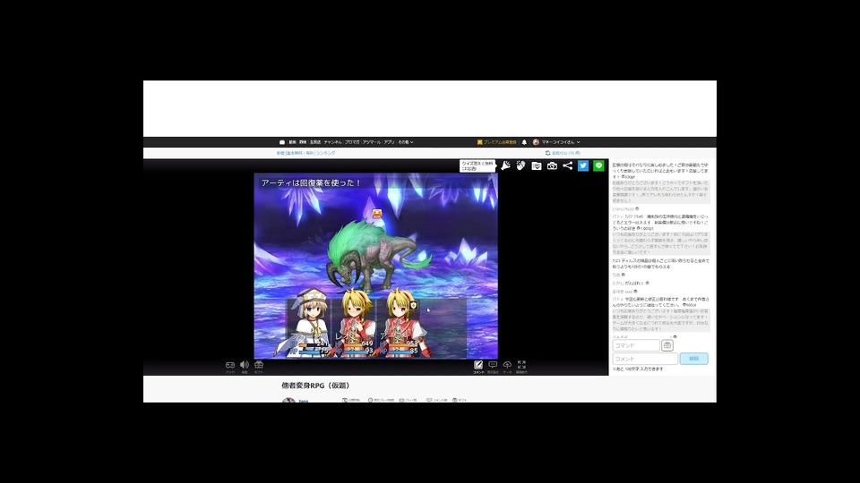Screen dimensions: 860x483
Task: Click the コマンド input field
Action: tap(636, 345)
